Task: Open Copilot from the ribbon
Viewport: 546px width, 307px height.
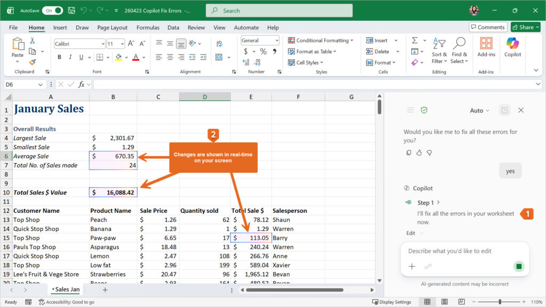Action: 512,51
